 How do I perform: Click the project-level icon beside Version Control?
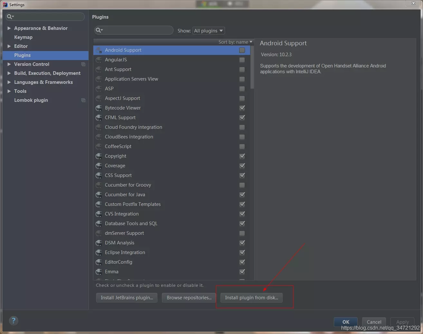[83, 64]
